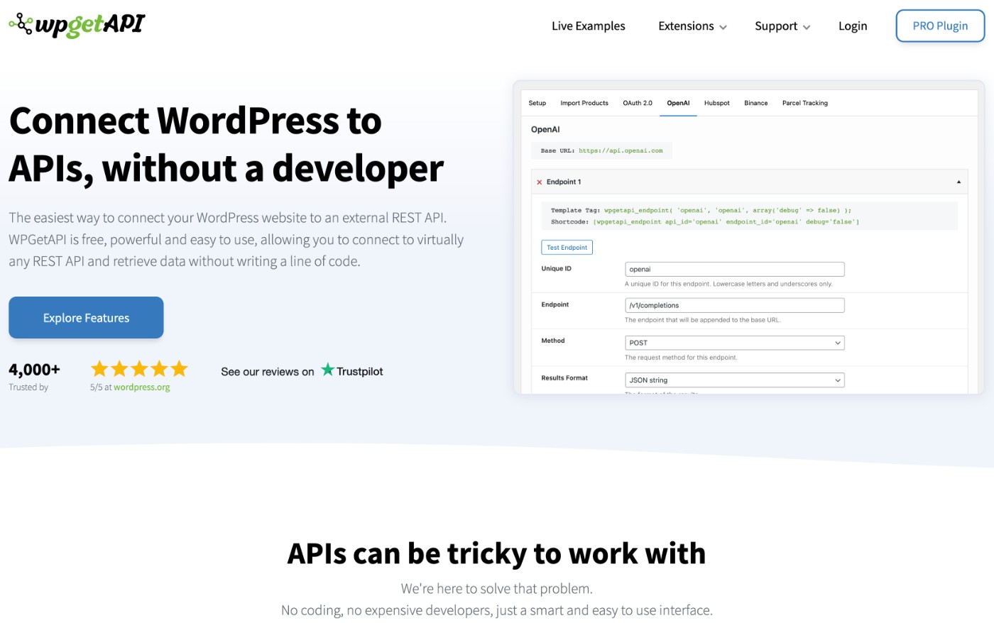Click the Unique ID input field
Image resolution: width=994 pixels, height=623 pixels.
pos(735,269)
